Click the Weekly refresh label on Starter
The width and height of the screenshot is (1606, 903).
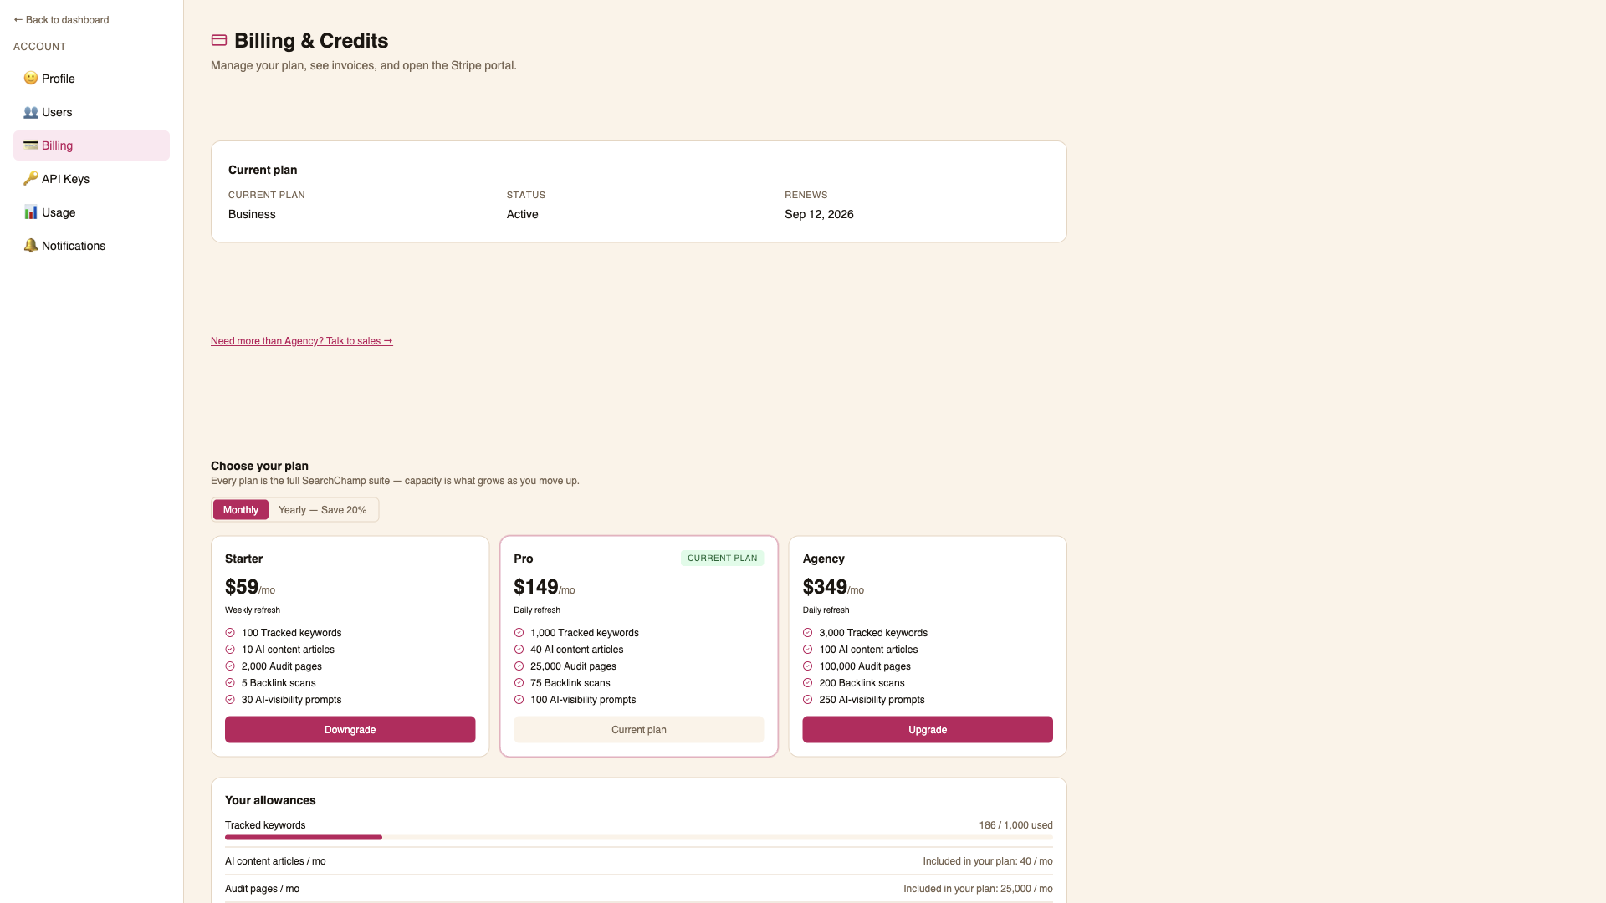tap(253, 610)
